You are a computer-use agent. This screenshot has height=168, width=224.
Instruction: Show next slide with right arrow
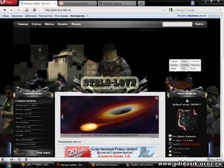pos(157,116)
